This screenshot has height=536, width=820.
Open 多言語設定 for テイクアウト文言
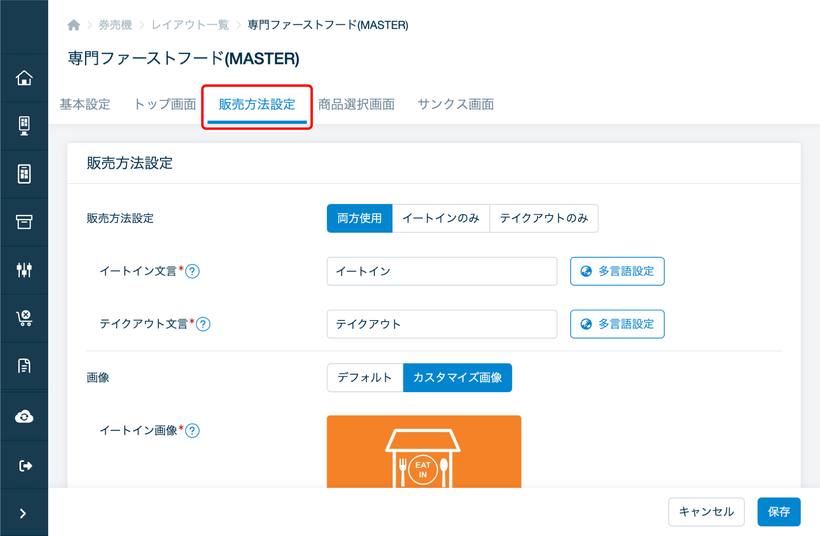tap(617, 324)
